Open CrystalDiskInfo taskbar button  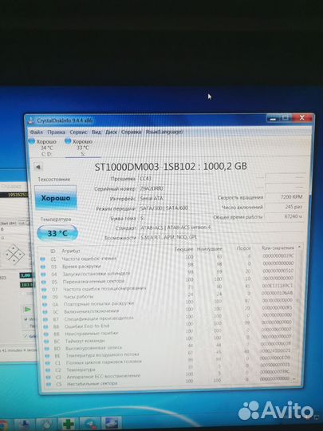point(111,423)
